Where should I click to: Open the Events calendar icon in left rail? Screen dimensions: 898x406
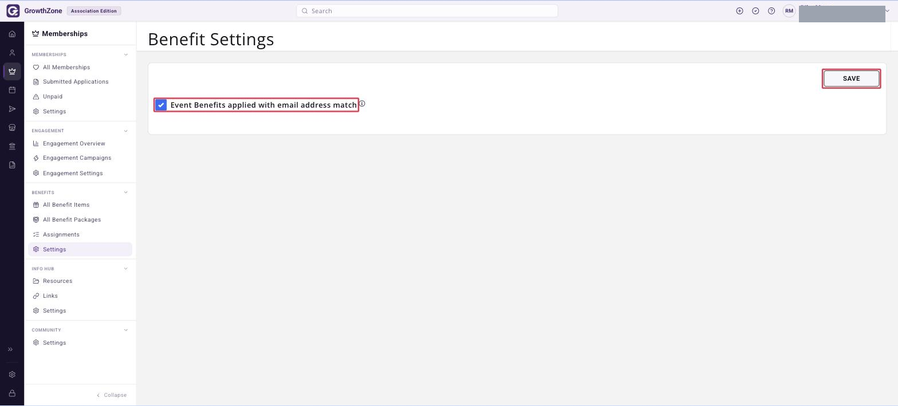12,90
